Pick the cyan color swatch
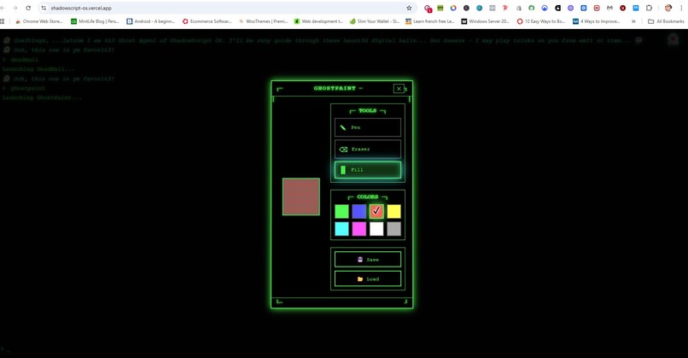This screenshot has width=688, height=358. (341, 229)
